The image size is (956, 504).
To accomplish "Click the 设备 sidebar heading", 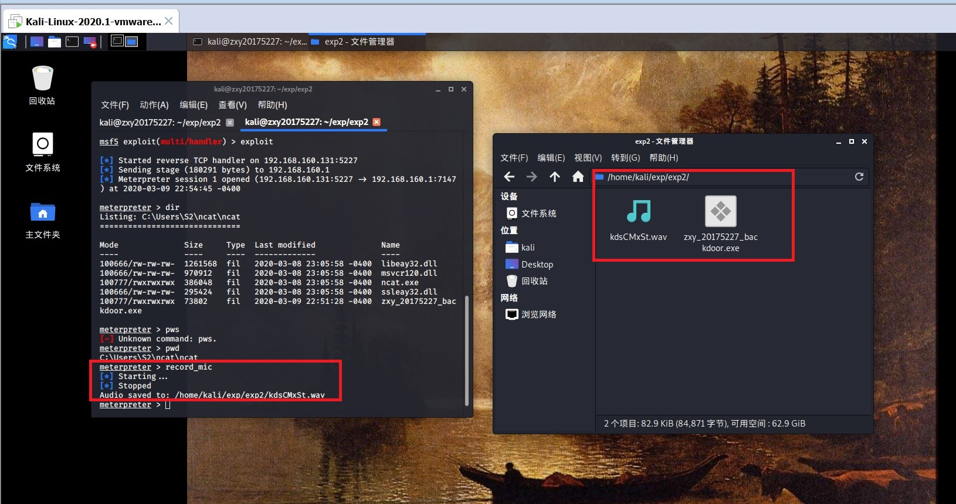I will coord(509,196).
